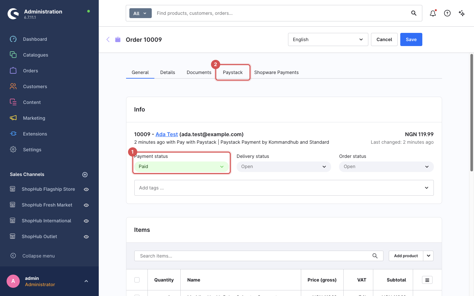Viewport: 474px width, 296px height.
Task: Open notifications bell
Action: 433,13
